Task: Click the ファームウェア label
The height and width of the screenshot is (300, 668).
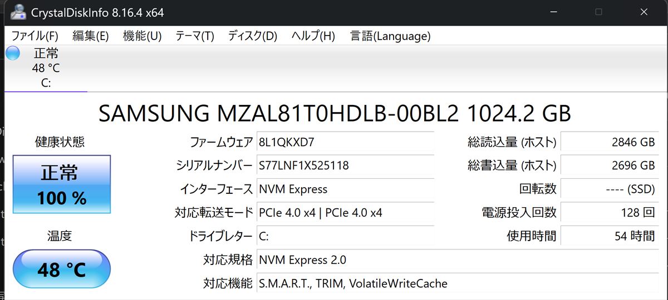Action: click(x=222, y=142)
